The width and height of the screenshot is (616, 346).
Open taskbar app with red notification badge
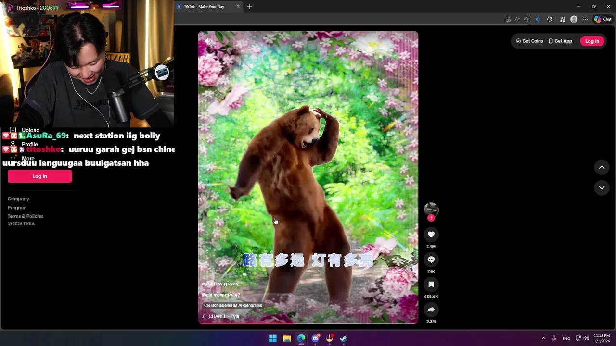[x=330, y=338]
